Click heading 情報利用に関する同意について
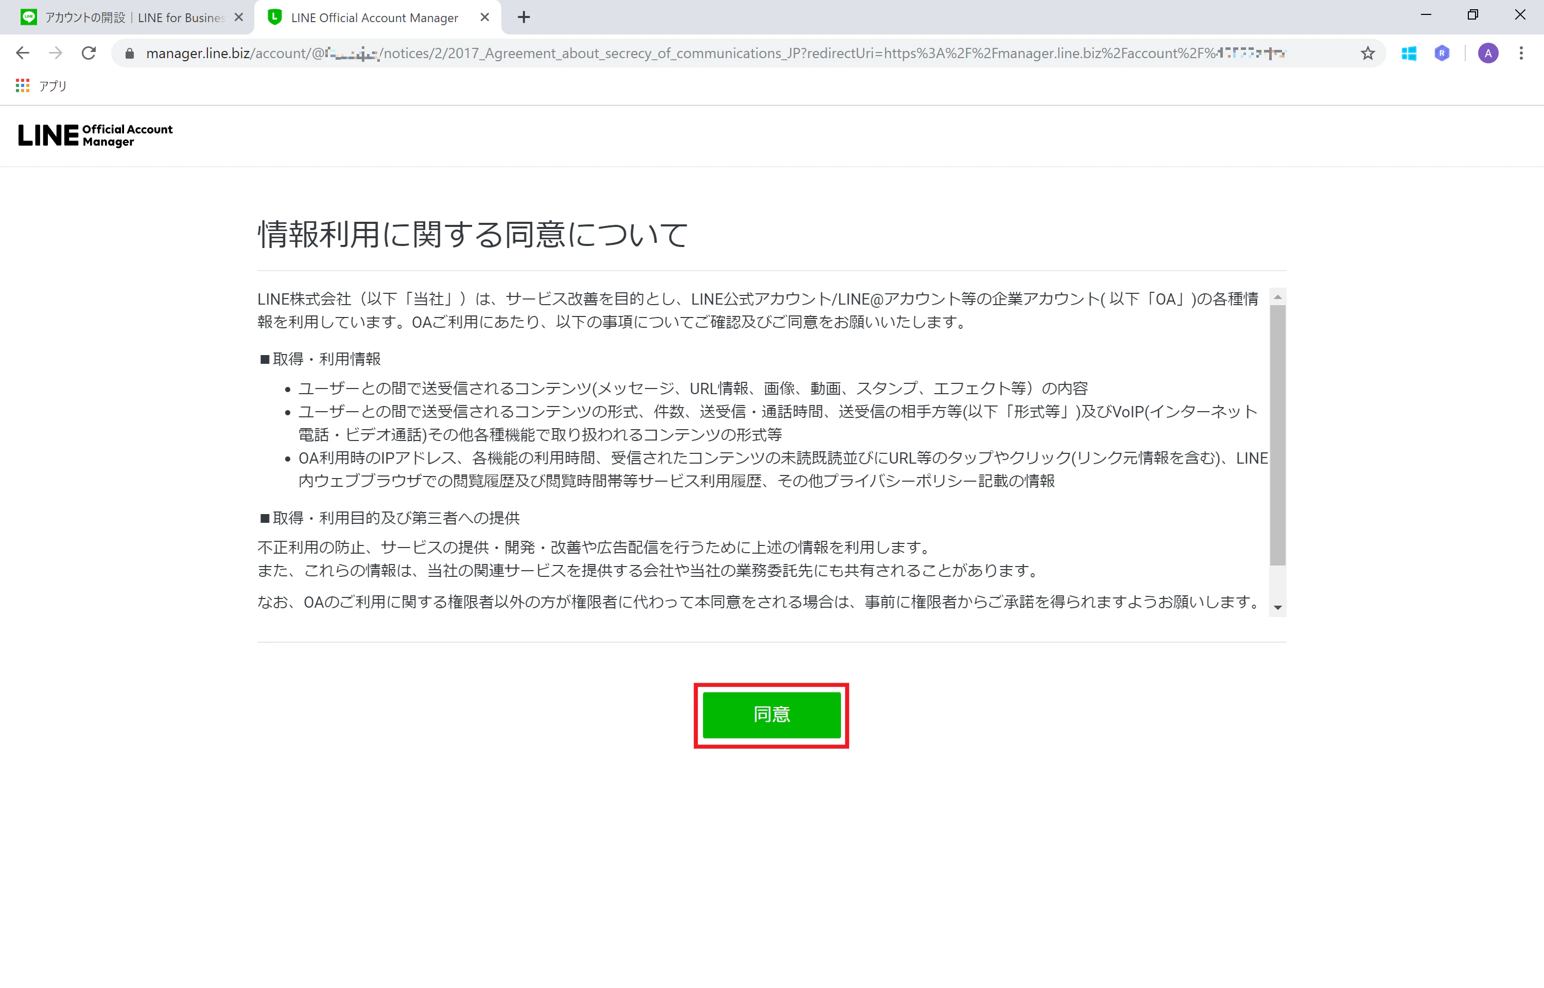 [x=473, y=234]
